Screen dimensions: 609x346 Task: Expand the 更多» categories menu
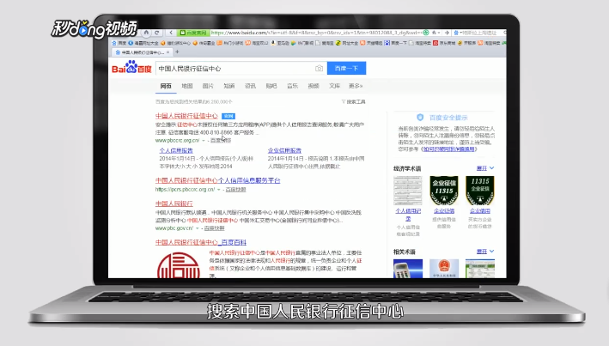pos(356,86)
